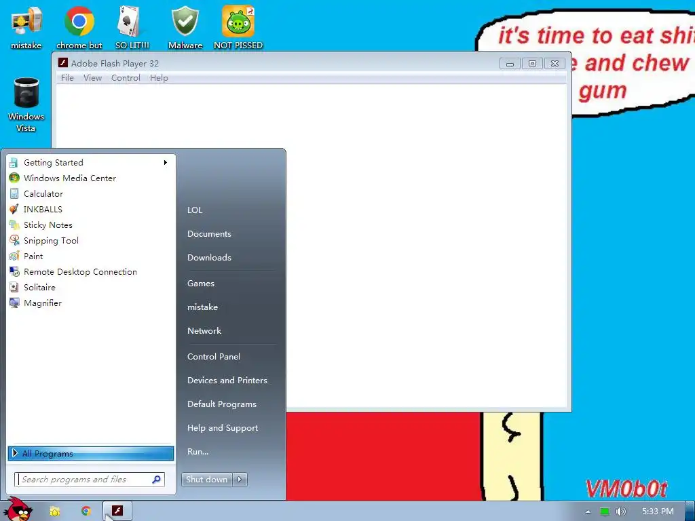695x521 pixels.
Task: Click the Show desktop strip beside the clock
Action: point(690,512)
